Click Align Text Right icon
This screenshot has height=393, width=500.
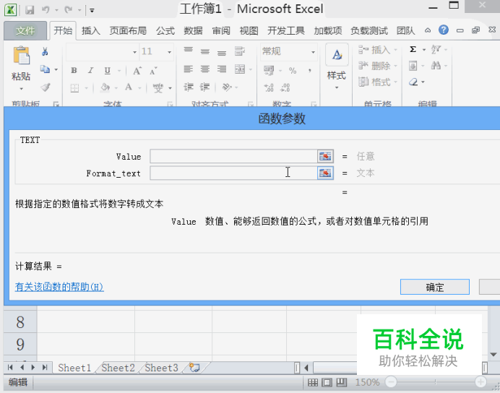(x=222, y=69)
